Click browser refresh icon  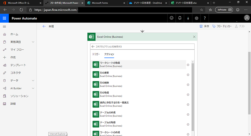(x=21, y=10)
